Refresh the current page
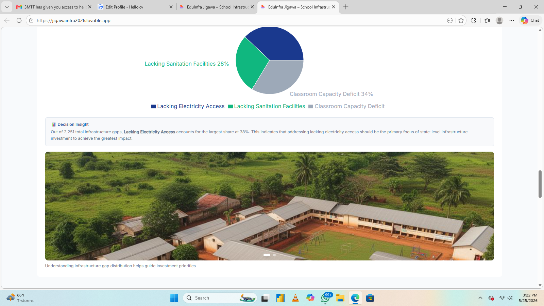This screenshot has width=544, height=306. coord(19,20)
